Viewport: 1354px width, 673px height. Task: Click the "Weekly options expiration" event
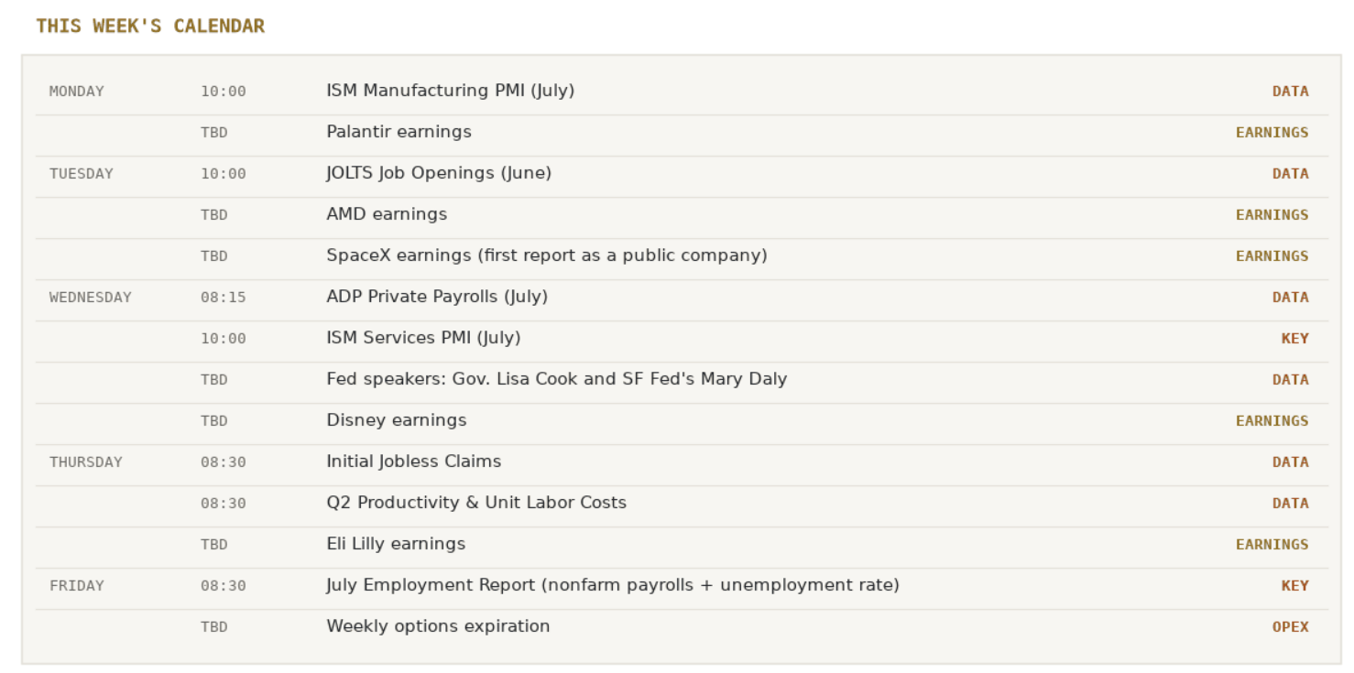coord(439,626)
